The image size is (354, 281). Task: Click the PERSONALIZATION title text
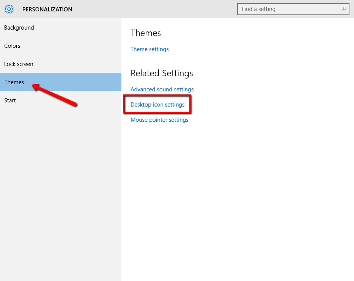point(47,9)
